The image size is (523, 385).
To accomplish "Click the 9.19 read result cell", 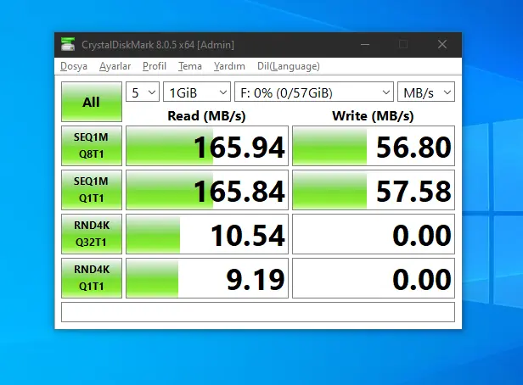I will point(207,278).
